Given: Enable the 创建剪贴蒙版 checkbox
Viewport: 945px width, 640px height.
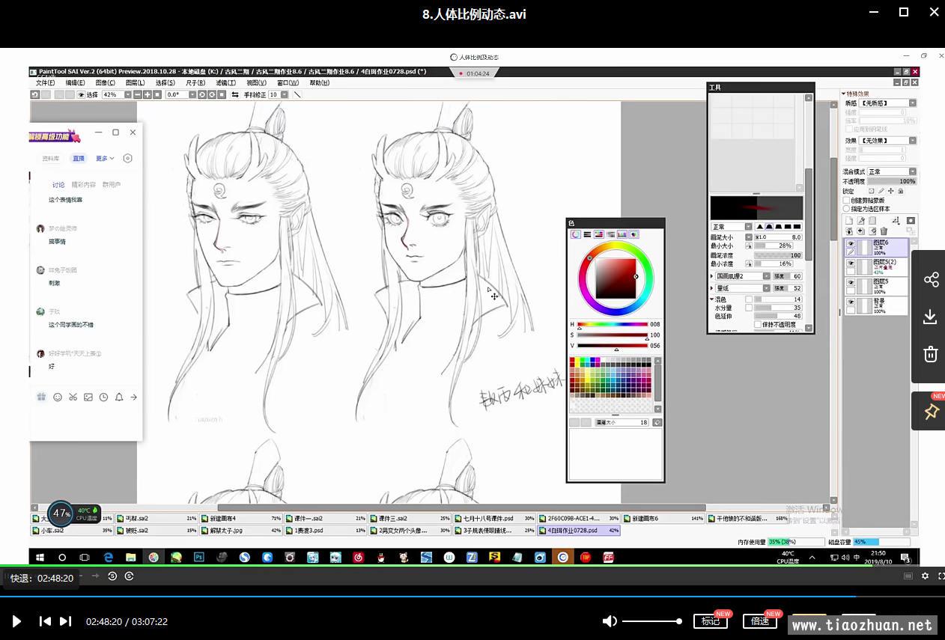Looking at the screenshot, I should click(x=847, y=201).
